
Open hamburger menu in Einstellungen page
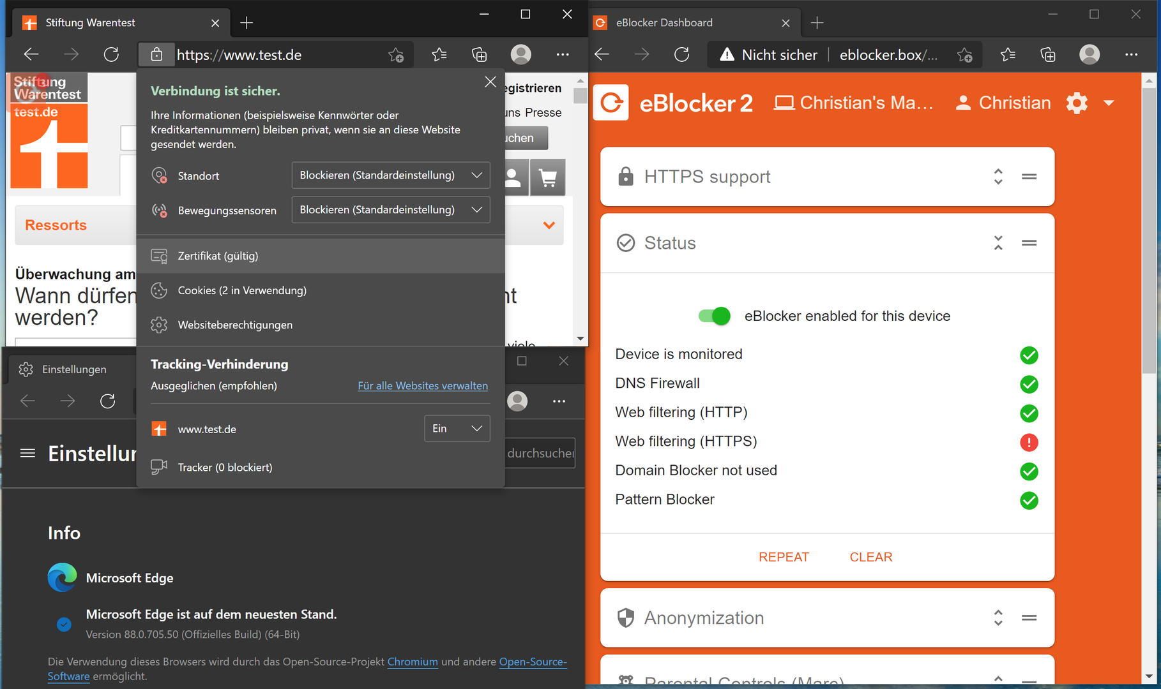pos(27,453)
